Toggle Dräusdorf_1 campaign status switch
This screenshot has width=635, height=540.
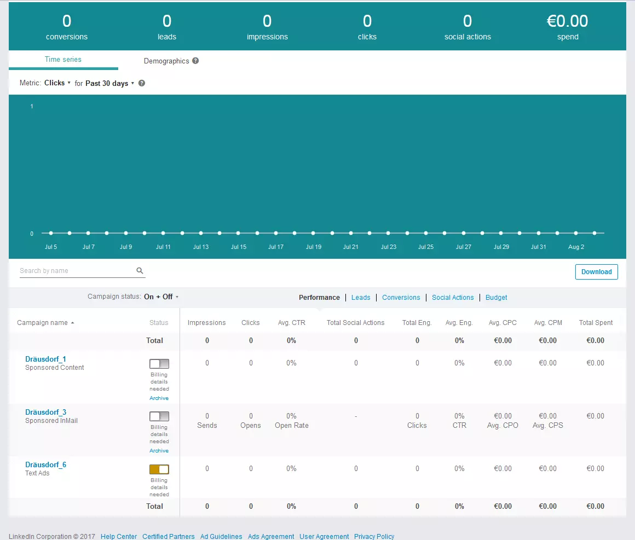pos(159,364)
